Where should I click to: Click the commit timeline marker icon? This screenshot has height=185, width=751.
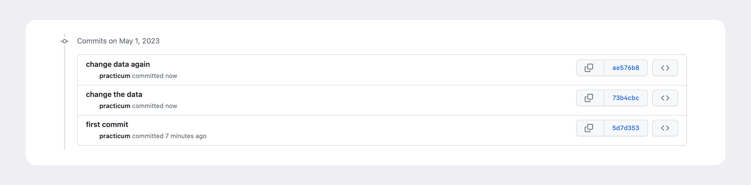(64, 41)
